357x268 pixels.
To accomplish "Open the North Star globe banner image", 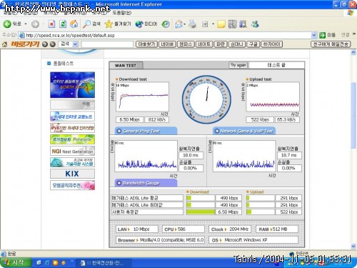I will tap(72, 85).
